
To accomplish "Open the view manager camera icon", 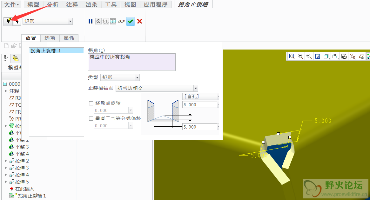I will pos(344,57).
